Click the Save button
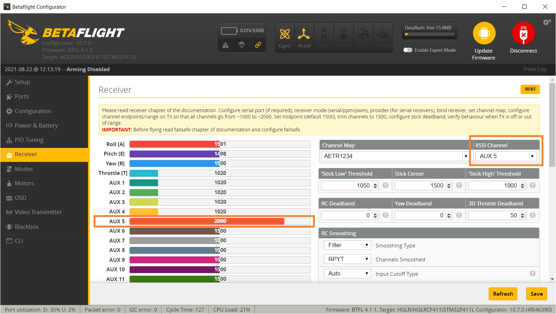 pos(536,294)
